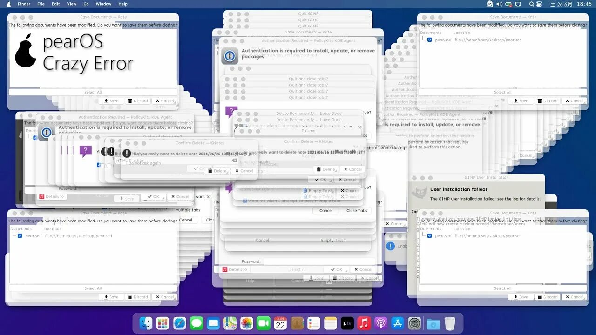This screenshot has height=335, width=596.
Task: Uncheck pear.sed in bottom-right Kate window
Action: click(x=429, y=236)
